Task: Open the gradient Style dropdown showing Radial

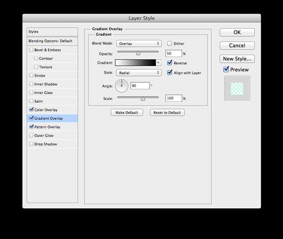Action: 139,73
